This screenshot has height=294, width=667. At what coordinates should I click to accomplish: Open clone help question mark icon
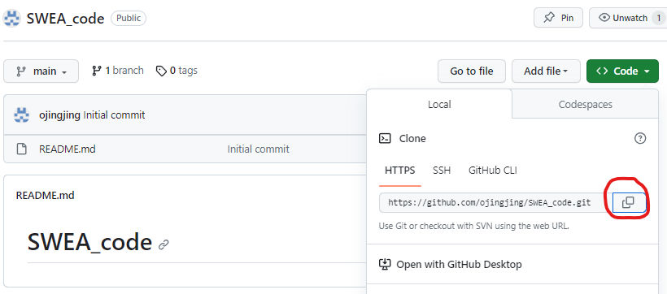coord(640,139)
